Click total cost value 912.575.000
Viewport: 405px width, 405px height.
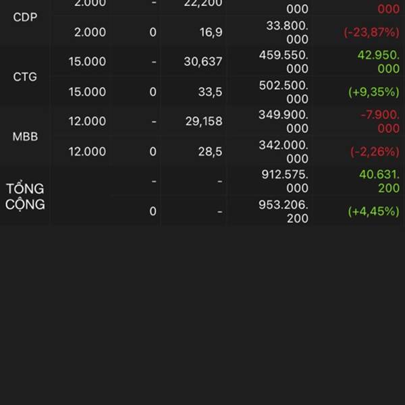(285, 182)
